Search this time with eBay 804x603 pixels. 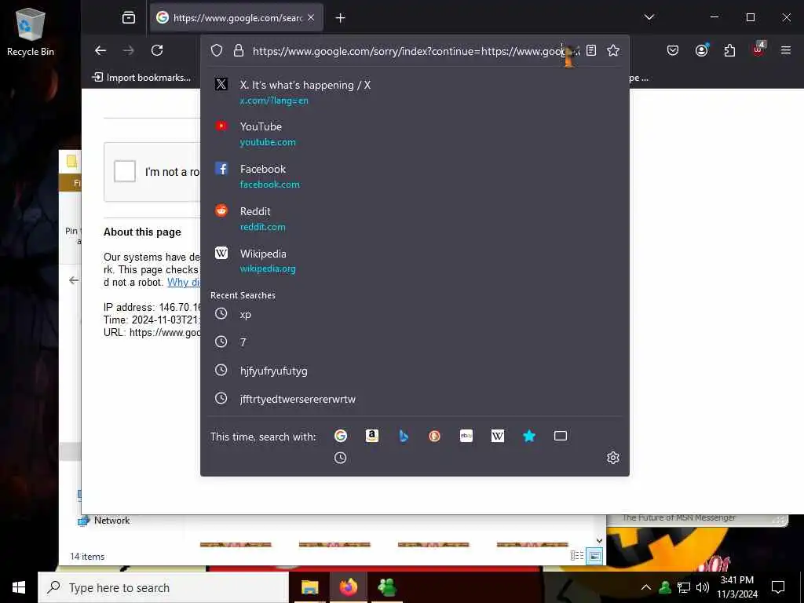[466, 436]
